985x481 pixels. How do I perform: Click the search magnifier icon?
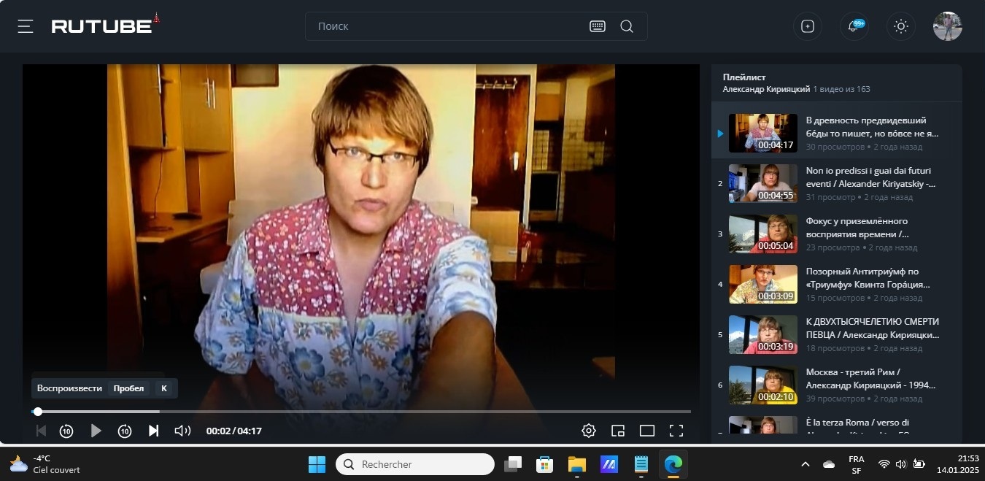coord(626,26)
